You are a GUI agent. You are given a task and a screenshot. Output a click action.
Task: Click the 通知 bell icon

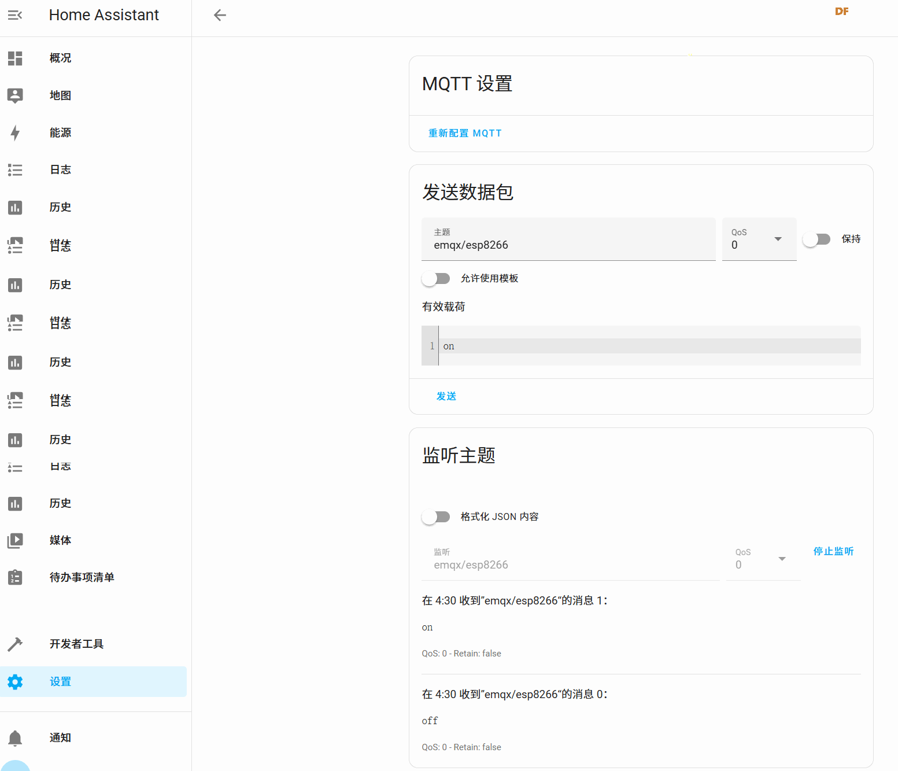15,738
